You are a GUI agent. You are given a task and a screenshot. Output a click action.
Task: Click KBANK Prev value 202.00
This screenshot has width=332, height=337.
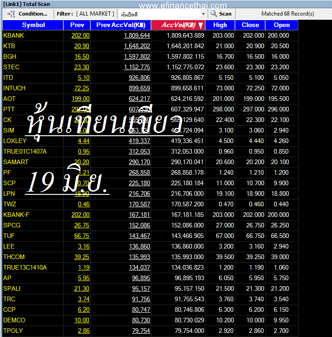80,35
